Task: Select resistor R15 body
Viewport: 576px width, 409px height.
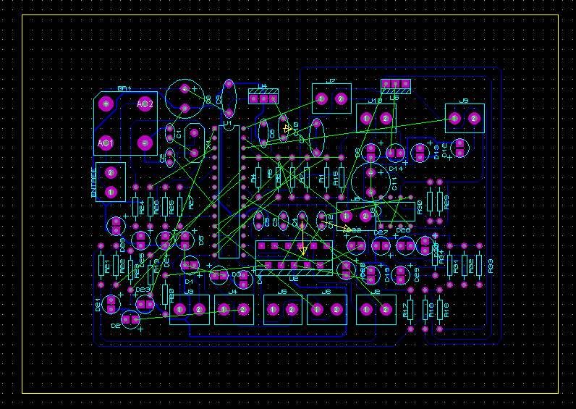Action: point(342,177)
